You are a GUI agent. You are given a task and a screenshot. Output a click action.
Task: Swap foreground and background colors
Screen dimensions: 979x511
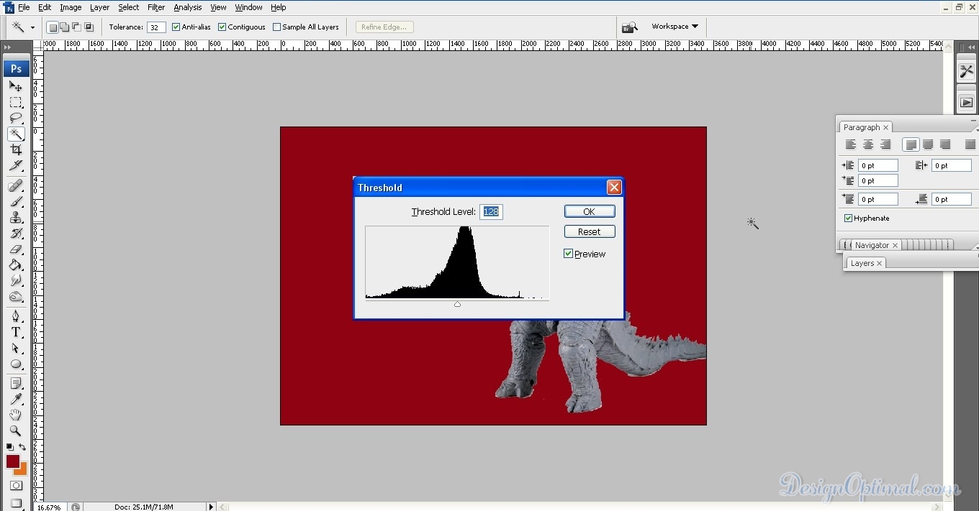click(22, 447)
